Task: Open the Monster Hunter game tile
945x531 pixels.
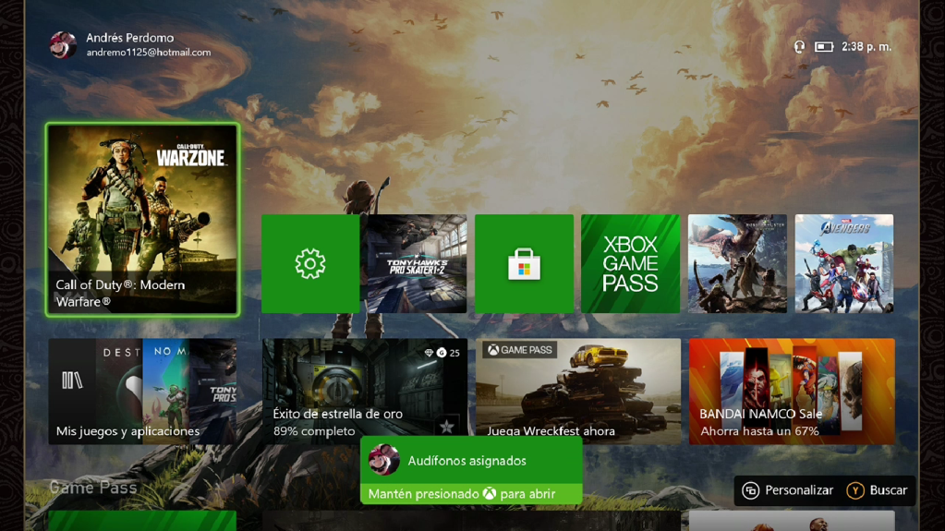Action: point(737,264)
